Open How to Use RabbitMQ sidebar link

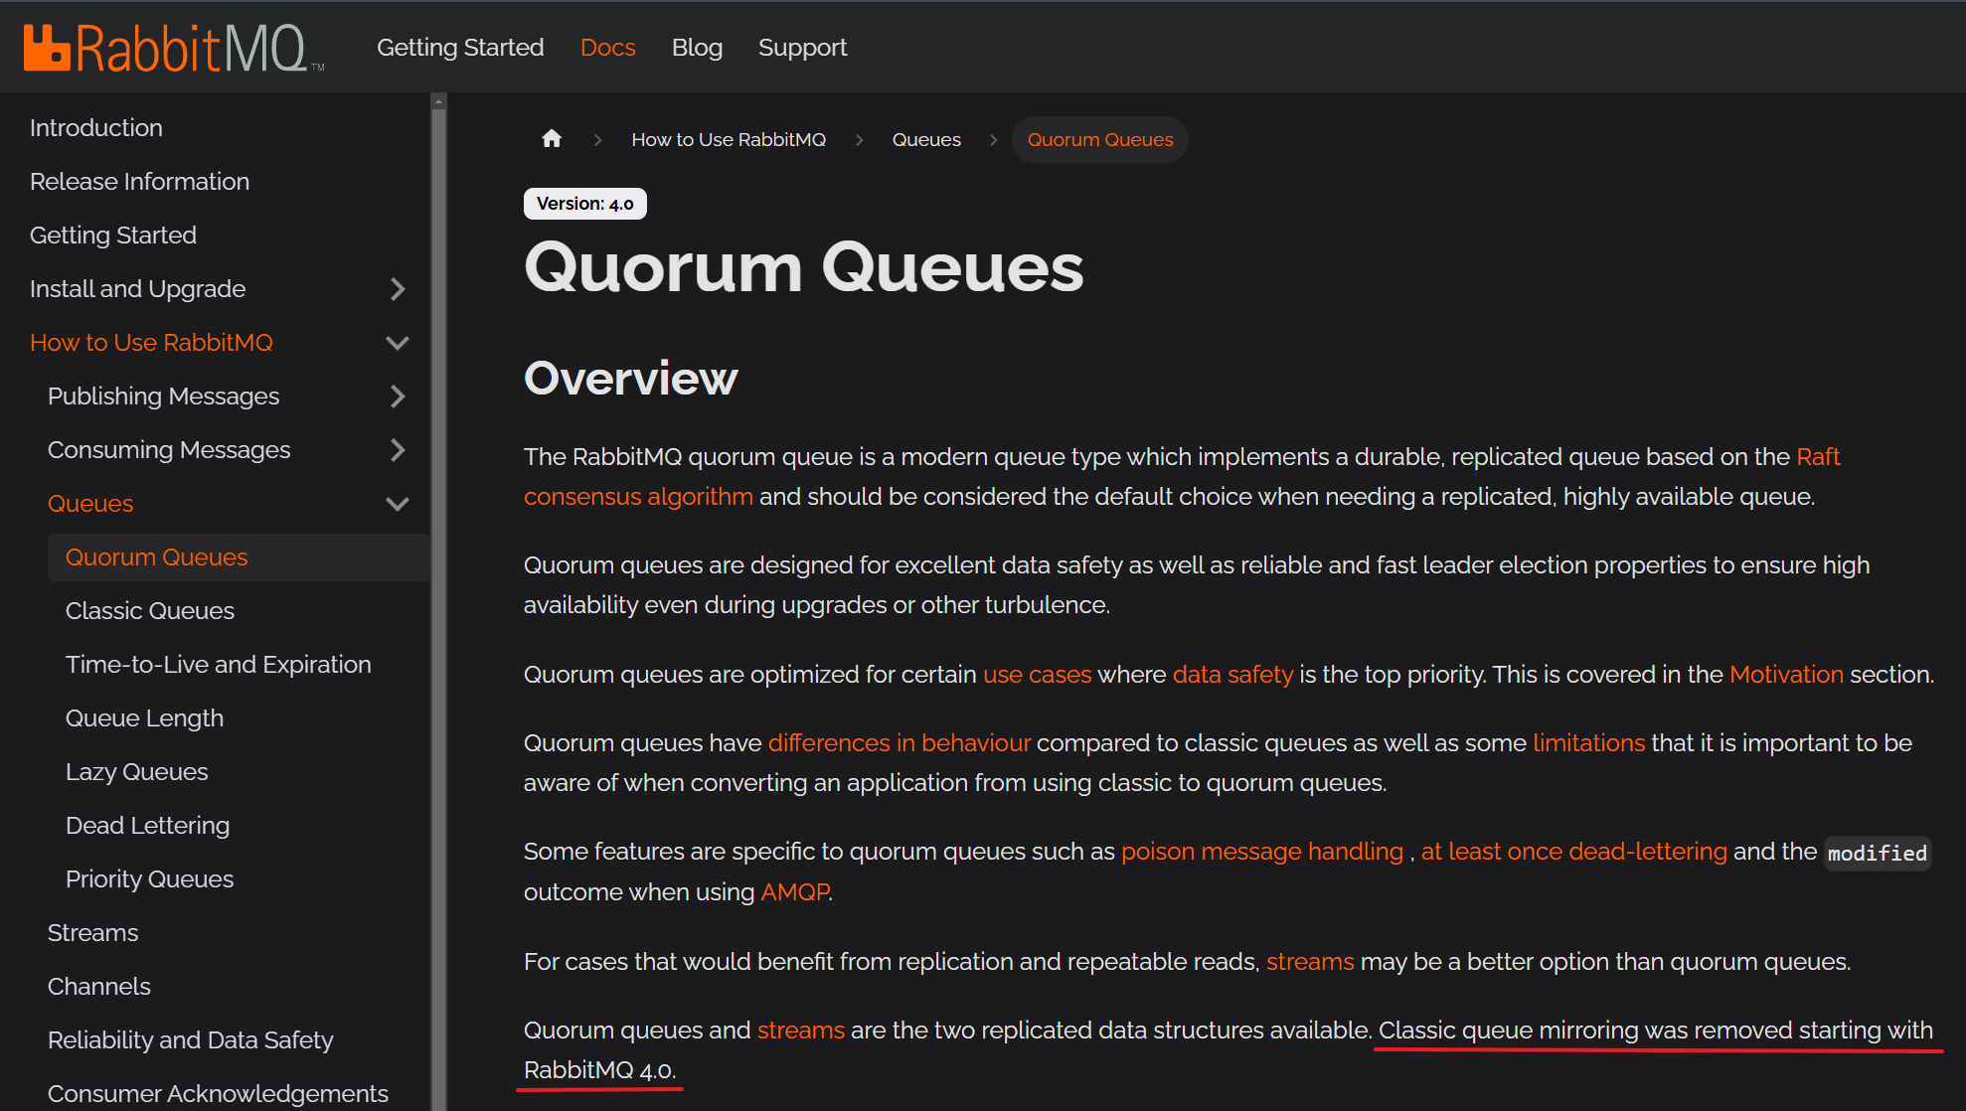(151, 343)
